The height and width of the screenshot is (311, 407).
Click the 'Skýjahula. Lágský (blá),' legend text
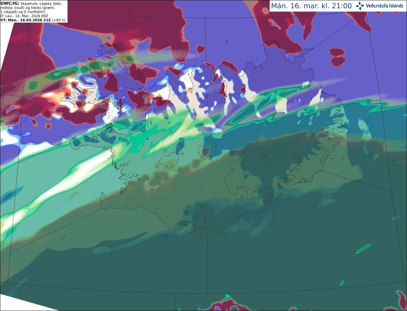41,3
